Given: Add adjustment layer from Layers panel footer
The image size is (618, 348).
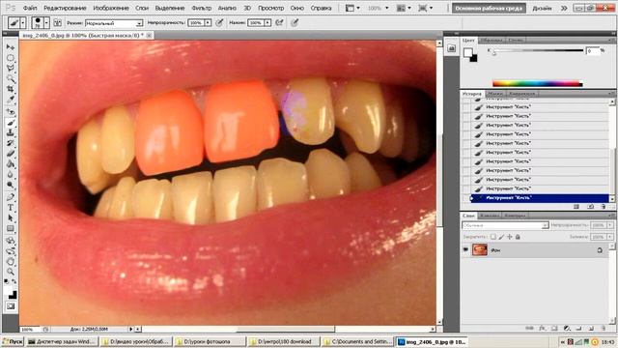Looking at the screenshot, I should coord(567,329).
